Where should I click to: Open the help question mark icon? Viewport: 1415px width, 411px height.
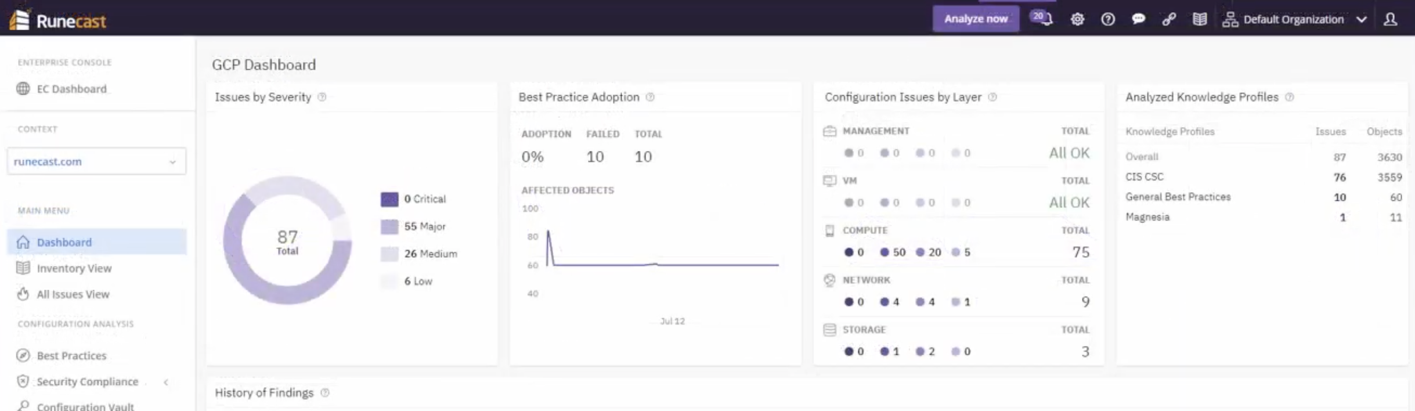(1107, 19)
